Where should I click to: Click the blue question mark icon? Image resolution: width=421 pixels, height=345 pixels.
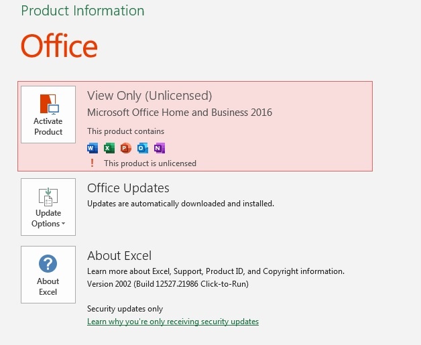[48, 263]
